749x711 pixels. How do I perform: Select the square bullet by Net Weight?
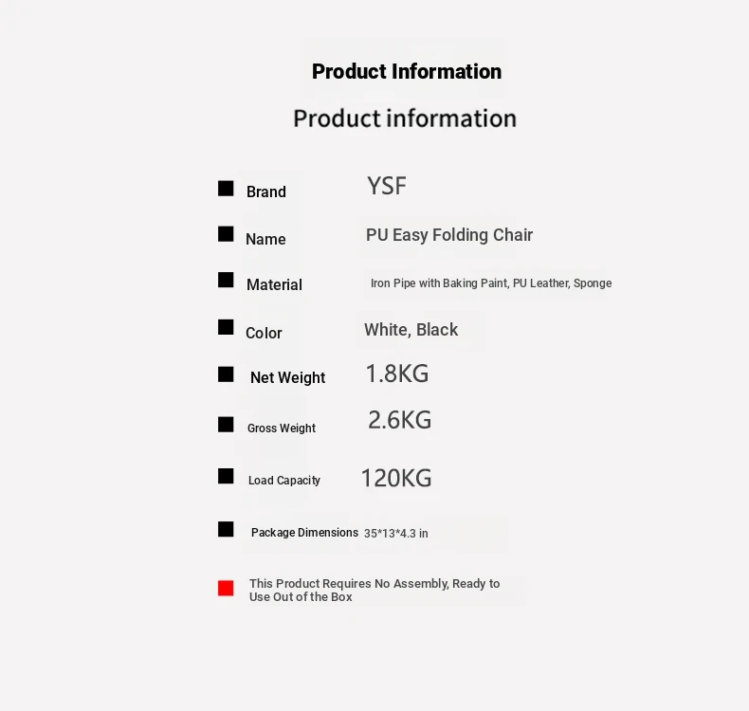226,374
